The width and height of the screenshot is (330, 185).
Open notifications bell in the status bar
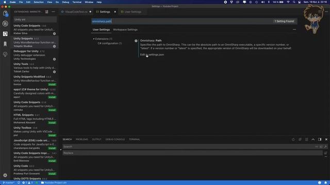point(325,183)
